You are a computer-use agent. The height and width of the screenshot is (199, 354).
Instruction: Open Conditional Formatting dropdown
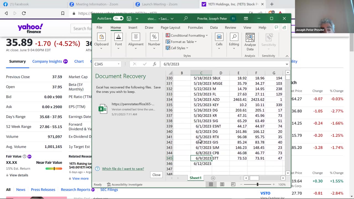[187, 35]
